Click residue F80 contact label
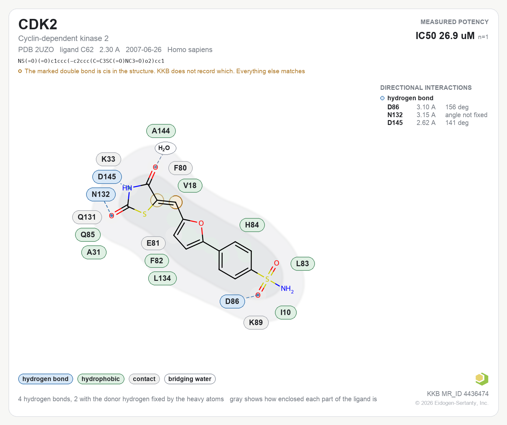The image size is (507, 425). click(x=180, y=168)
